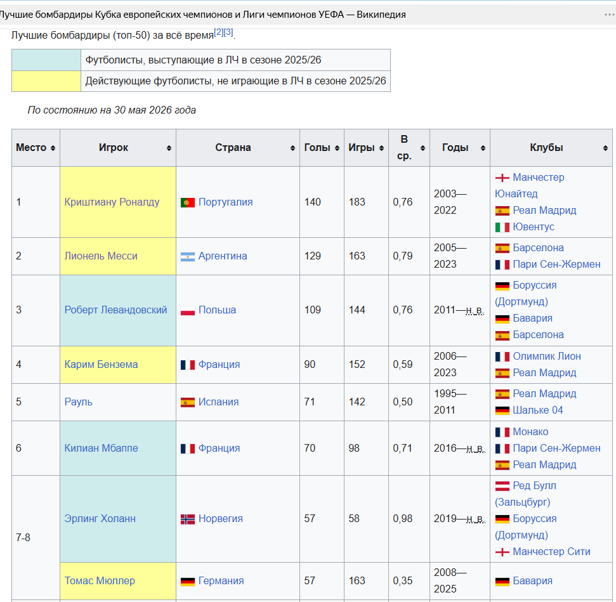Select average value 0,98 for Холанн
Viewport: 616px width, 602px height.
coord(403,518)
